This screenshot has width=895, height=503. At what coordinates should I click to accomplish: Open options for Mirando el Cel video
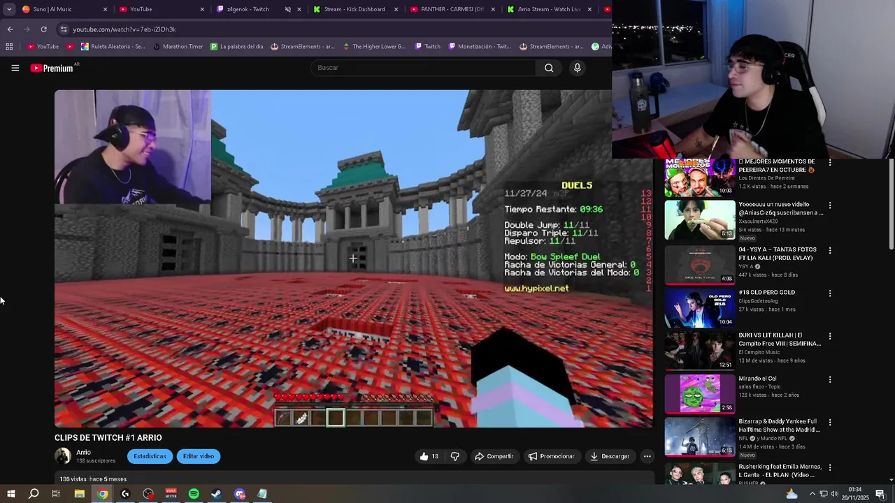pyautogui.click(x=830, y=379)
